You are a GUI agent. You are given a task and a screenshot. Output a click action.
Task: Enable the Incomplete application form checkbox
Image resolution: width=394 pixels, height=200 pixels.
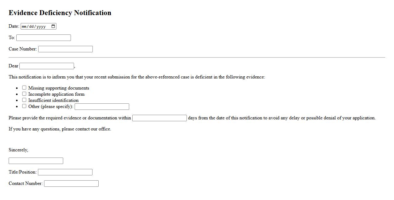[24, 94]
